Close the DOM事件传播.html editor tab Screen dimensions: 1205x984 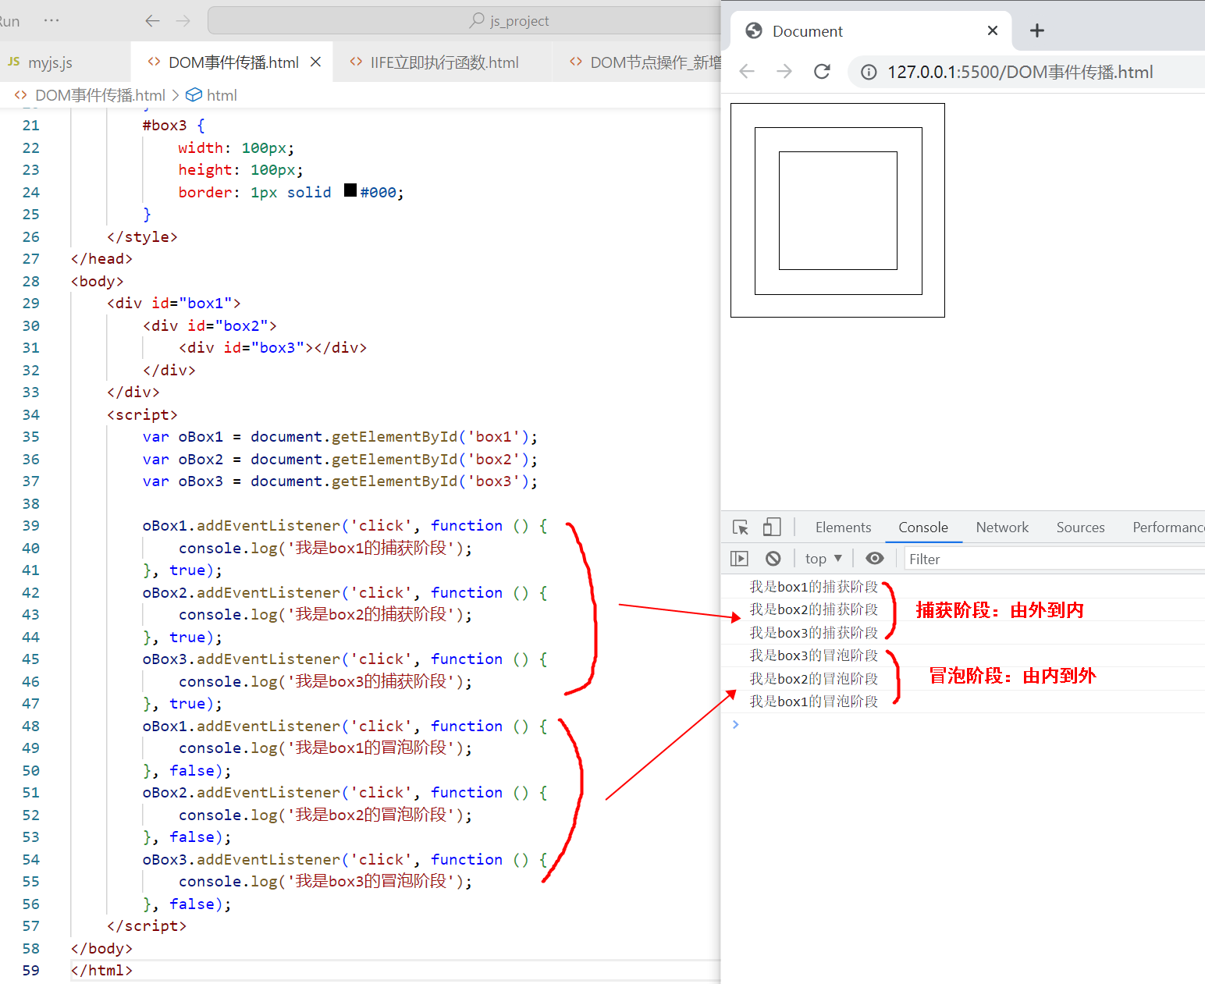point(315,62)
